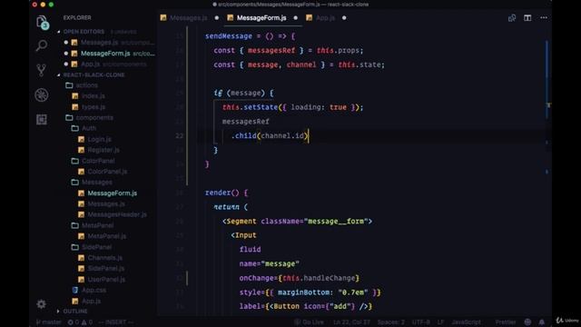The image size is (581, 327).
Task: Open MessagesHeader.js file
Action: 117,214
